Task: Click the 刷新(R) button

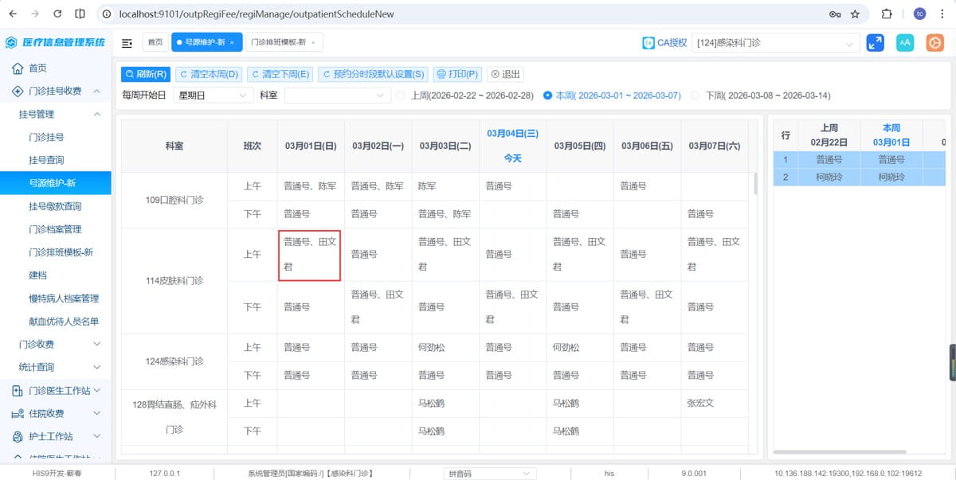Action: point(146,74)
